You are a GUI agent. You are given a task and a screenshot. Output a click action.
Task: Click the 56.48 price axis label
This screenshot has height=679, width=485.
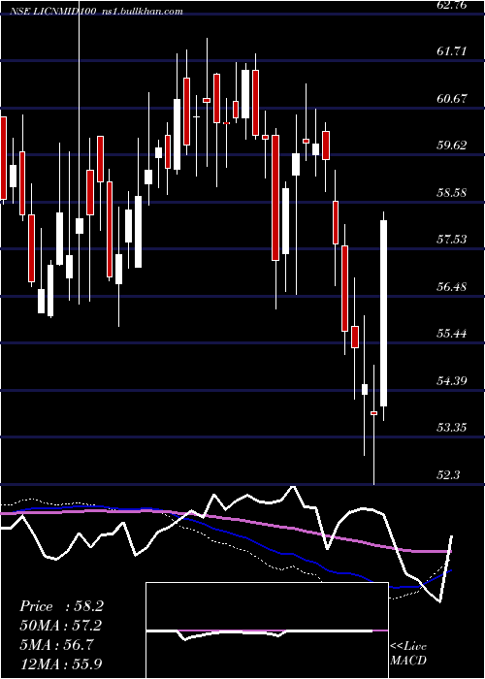click(x=452, y=286)
